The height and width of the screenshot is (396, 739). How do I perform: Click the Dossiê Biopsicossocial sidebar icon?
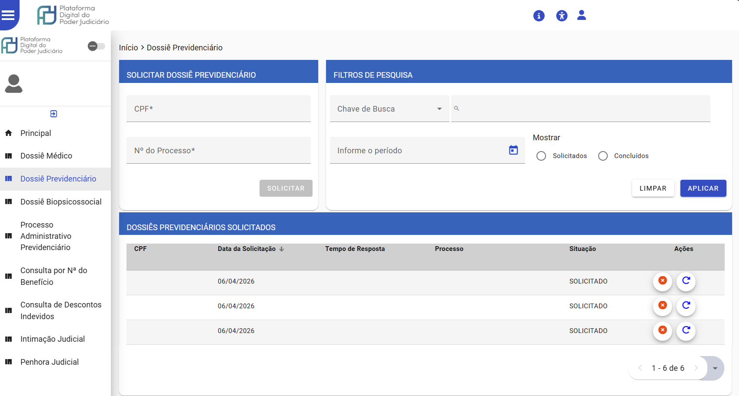coord(8,202)
